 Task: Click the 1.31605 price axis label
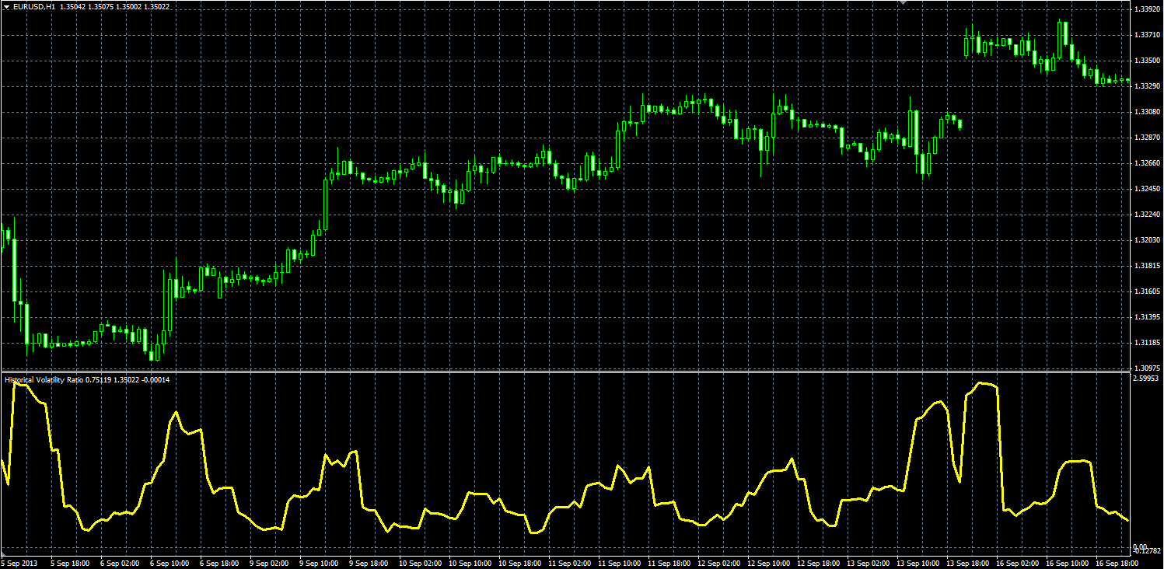pos(1147,291)
